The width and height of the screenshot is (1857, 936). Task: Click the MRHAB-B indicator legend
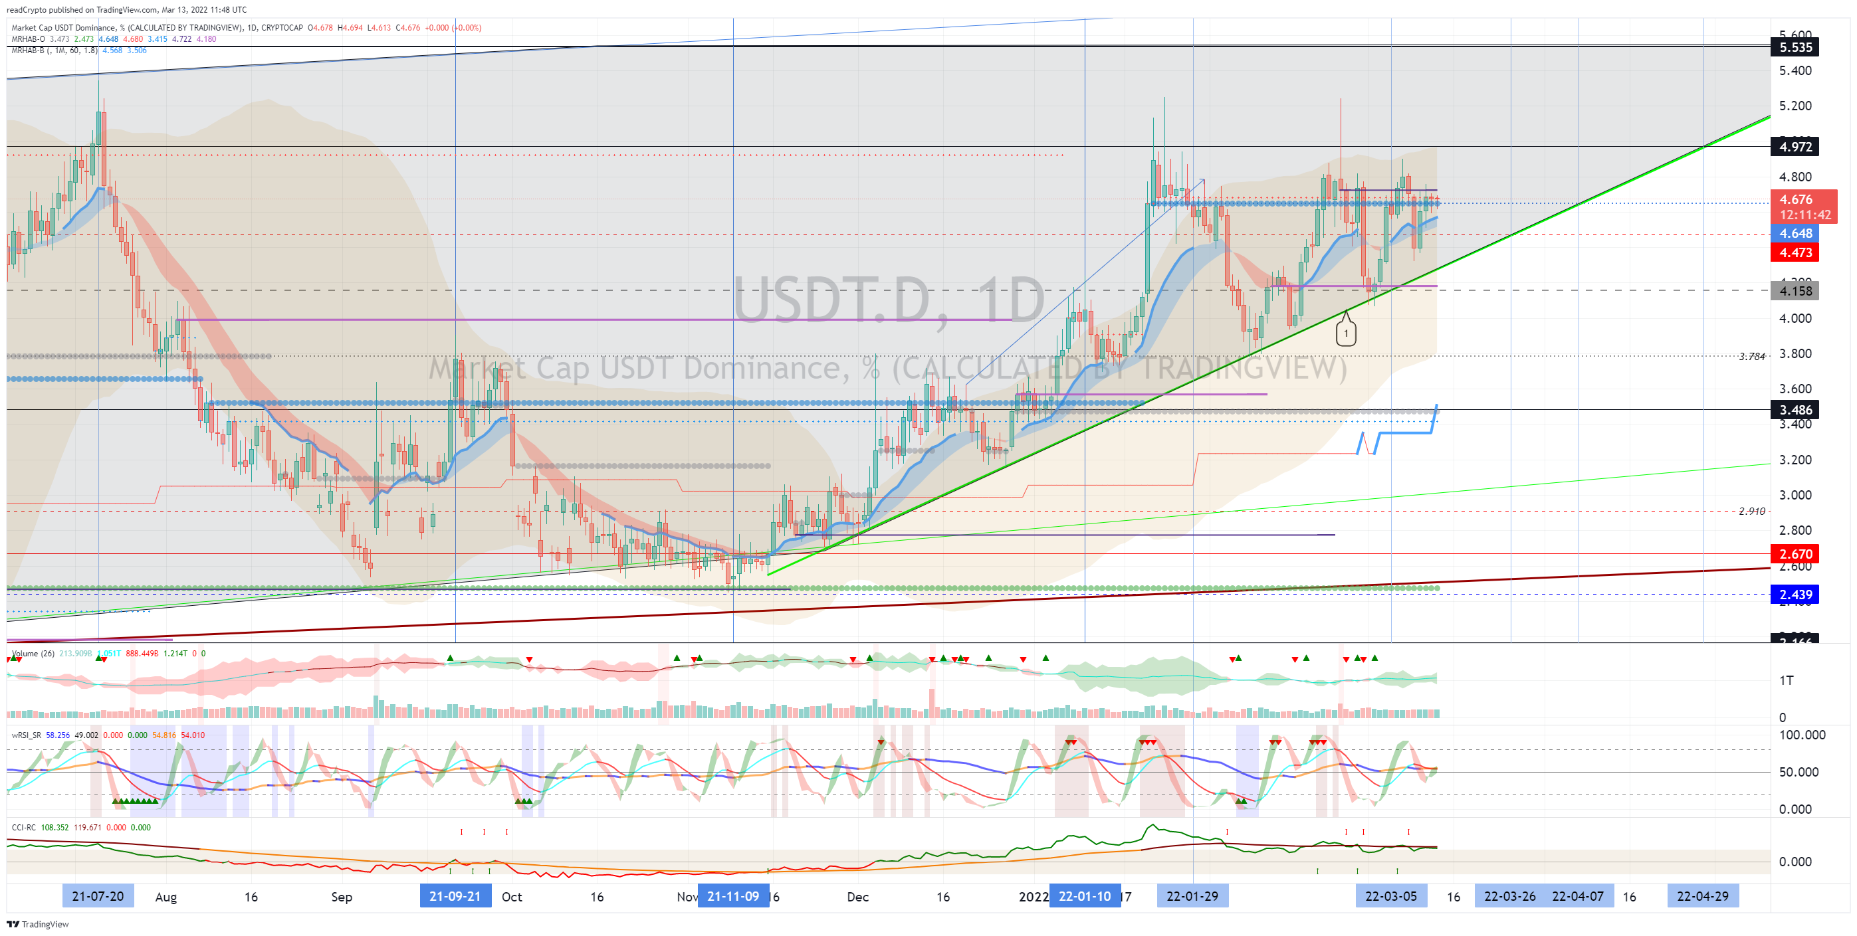(79, 50)
